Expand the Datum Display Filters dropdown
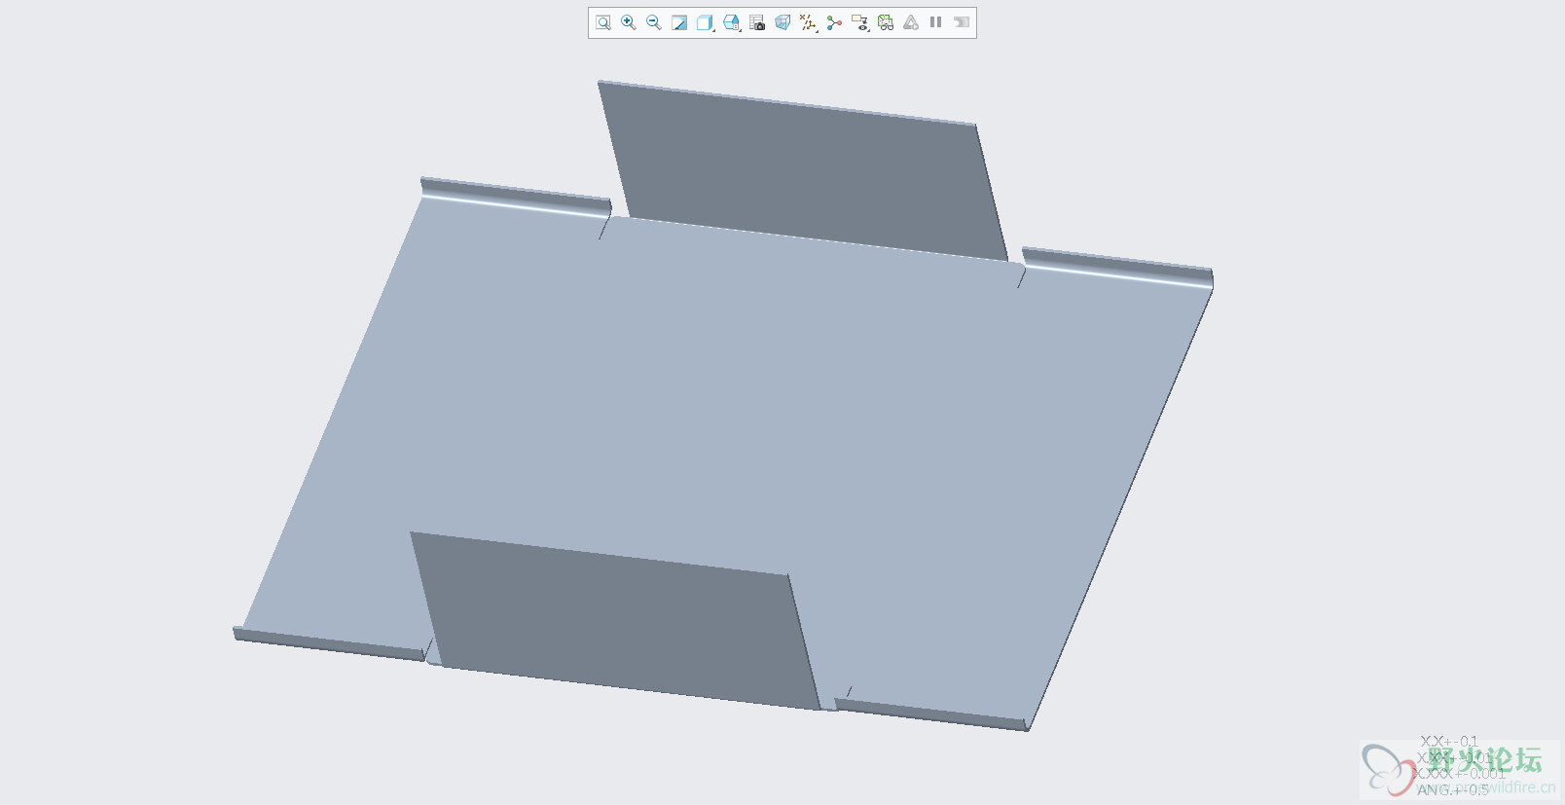 (808, 22)
